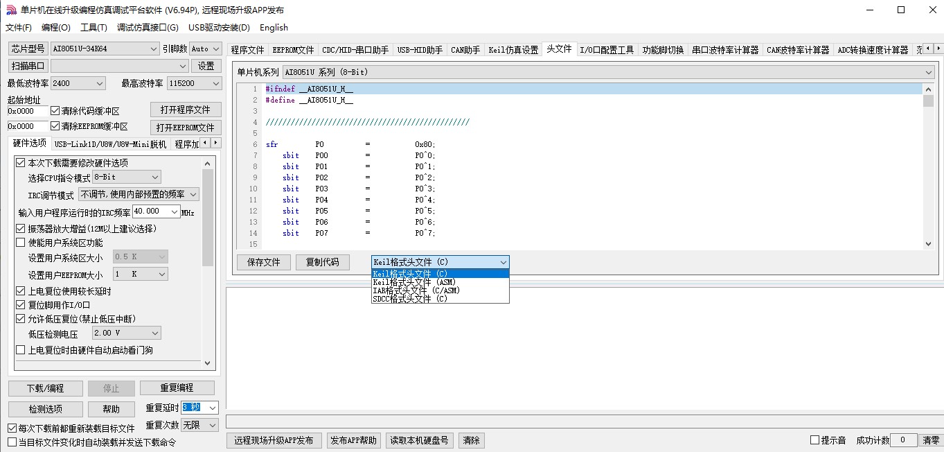This screenshot has height=452, width=944.
Task: Select SDCC格式头文件 (C) from the list
Action: (410, 299)
